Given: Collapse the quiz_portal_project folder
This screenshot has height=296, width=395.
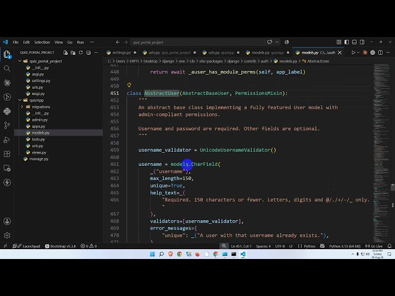Looking at the screenshot, I should (20, 61).
